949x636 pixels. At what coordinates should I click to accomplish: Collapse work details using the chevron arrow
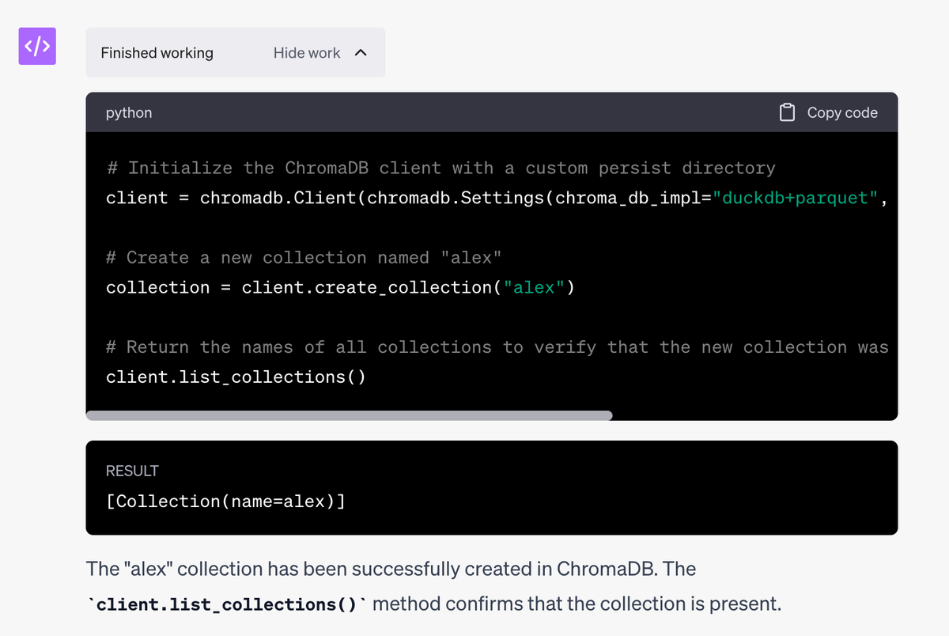pyautogui.click(x=361, y=53)
